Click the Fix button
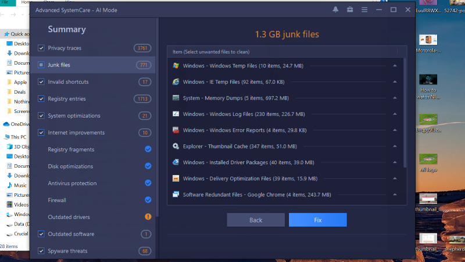Image resolution: width=465 pixels, height=262 pixels. (317, 220)
